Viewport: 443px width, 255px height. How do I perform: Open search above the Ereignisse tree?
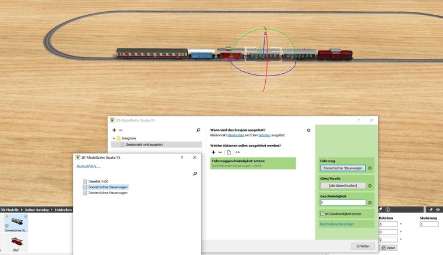(x=198, y=130)
